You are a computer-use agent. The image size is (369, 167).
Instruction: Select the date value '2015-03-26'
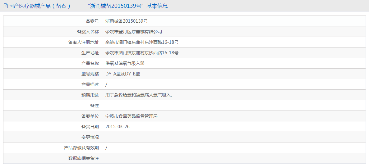point(118,127)
